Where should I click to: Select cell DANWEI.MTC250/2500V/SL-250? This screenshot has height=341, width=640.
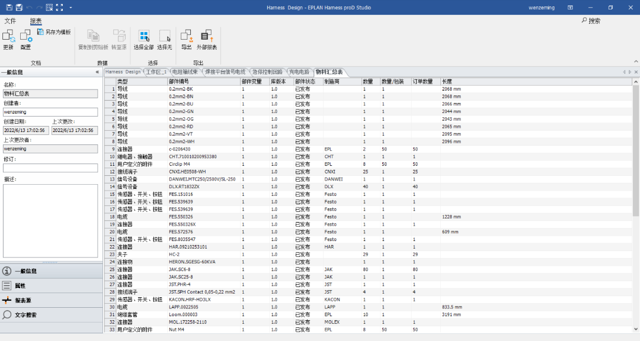tap(204, 179)
